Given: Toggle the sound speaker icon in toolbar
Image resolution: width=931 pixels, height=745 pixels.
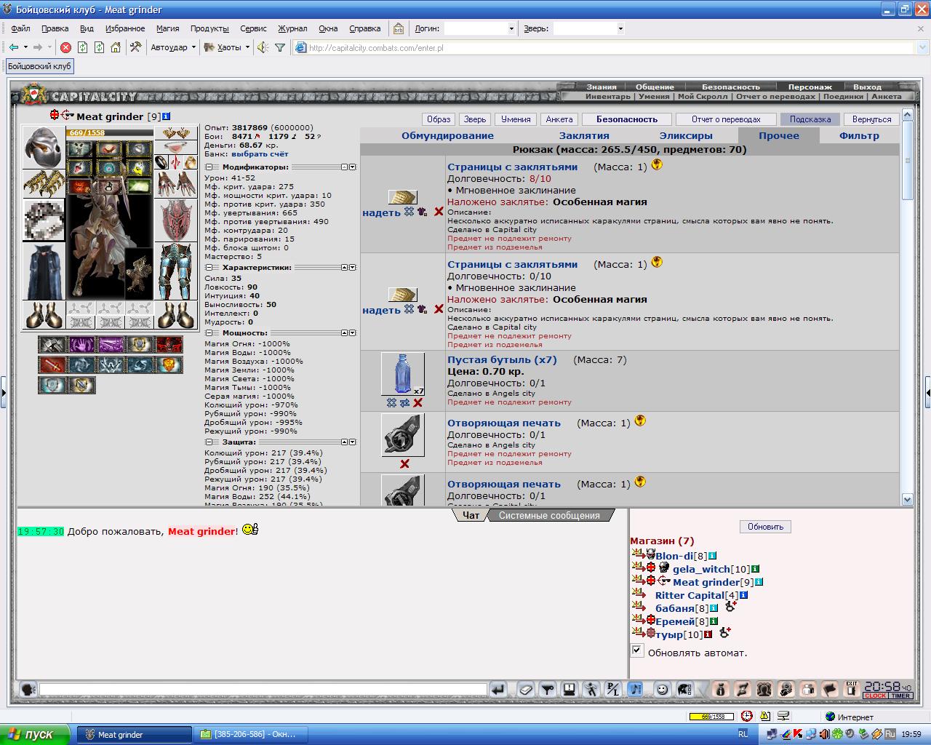Looking at the screenshot, I should click(263, 47).
